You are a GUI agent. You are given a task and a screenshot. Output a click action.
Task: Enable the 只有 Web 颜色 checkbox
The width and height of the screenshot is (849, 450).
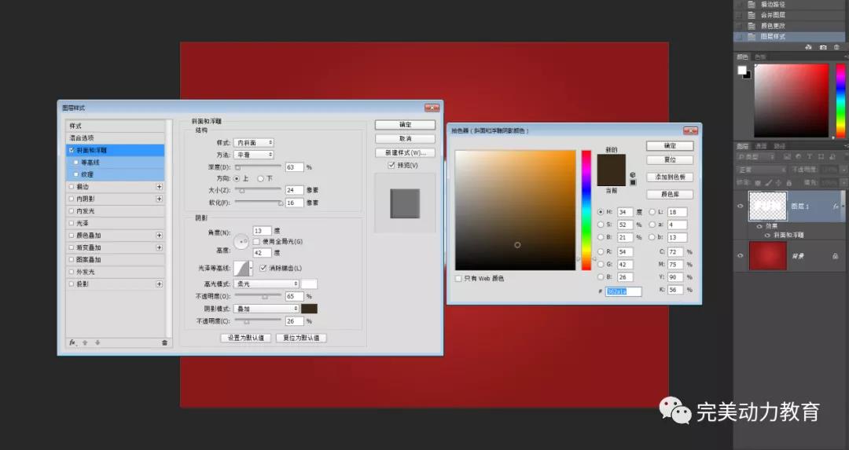(458, 278)
